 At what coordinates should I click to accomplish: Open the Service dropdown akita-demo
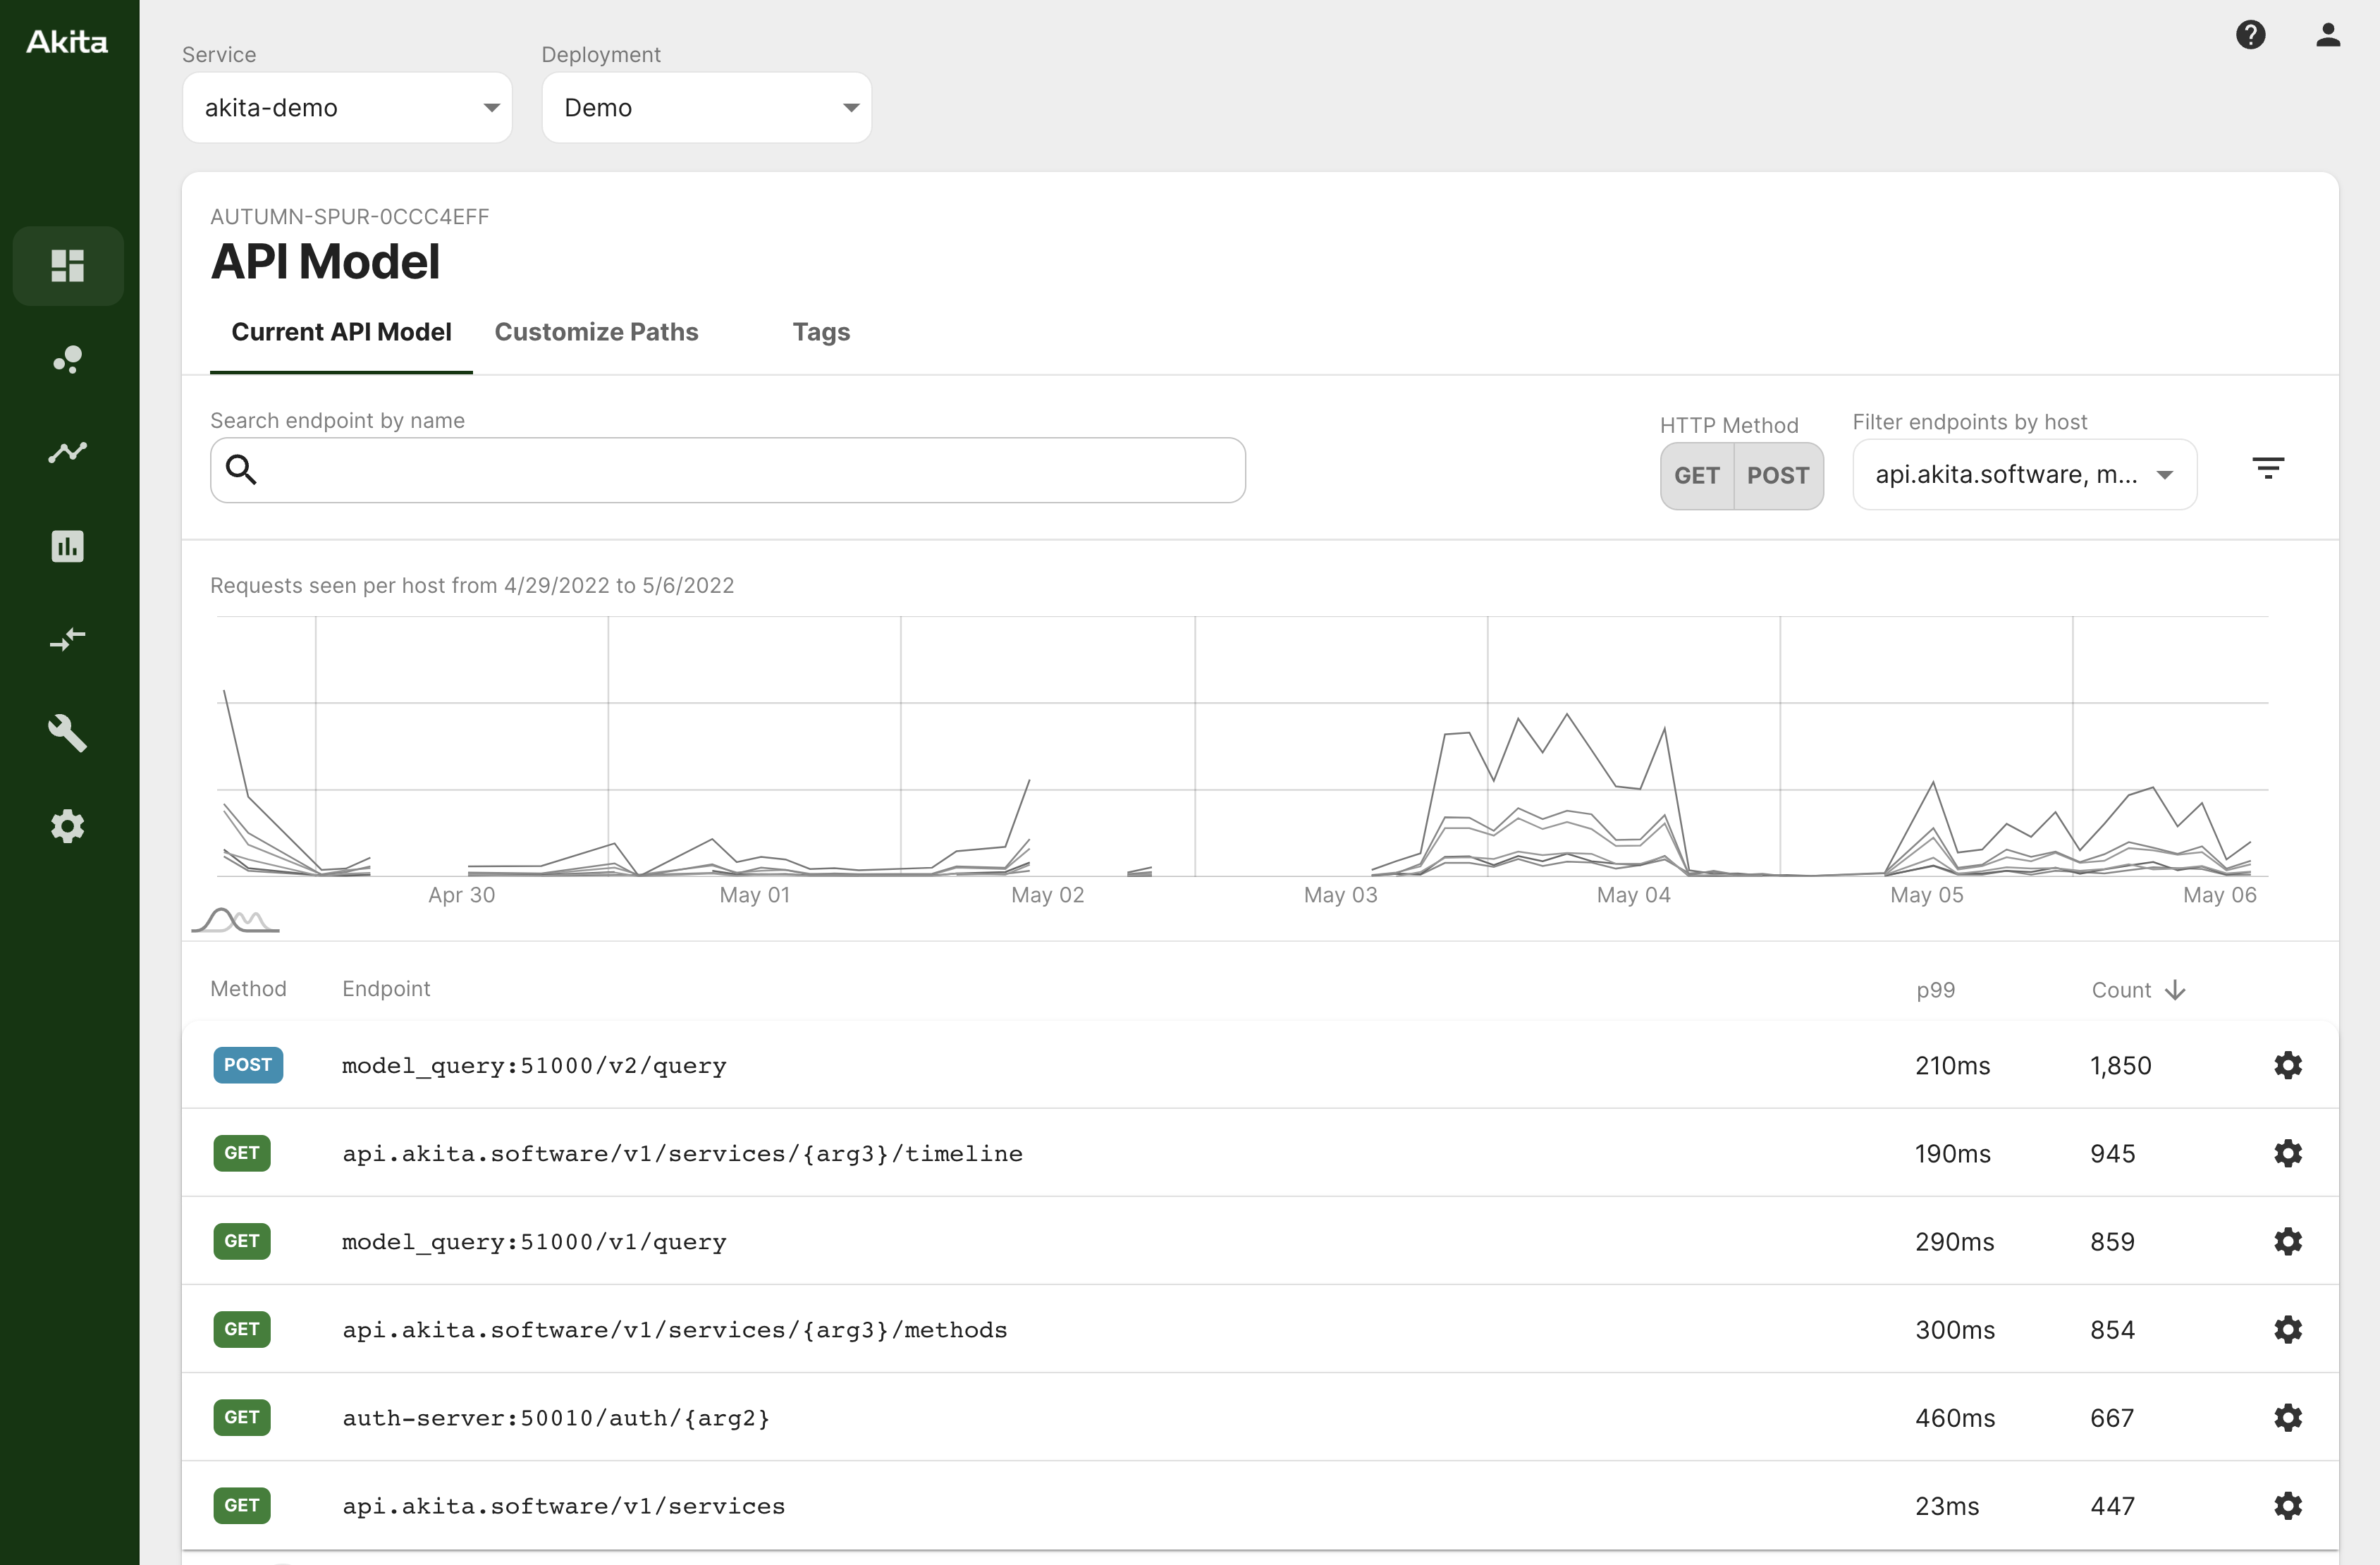347,107
